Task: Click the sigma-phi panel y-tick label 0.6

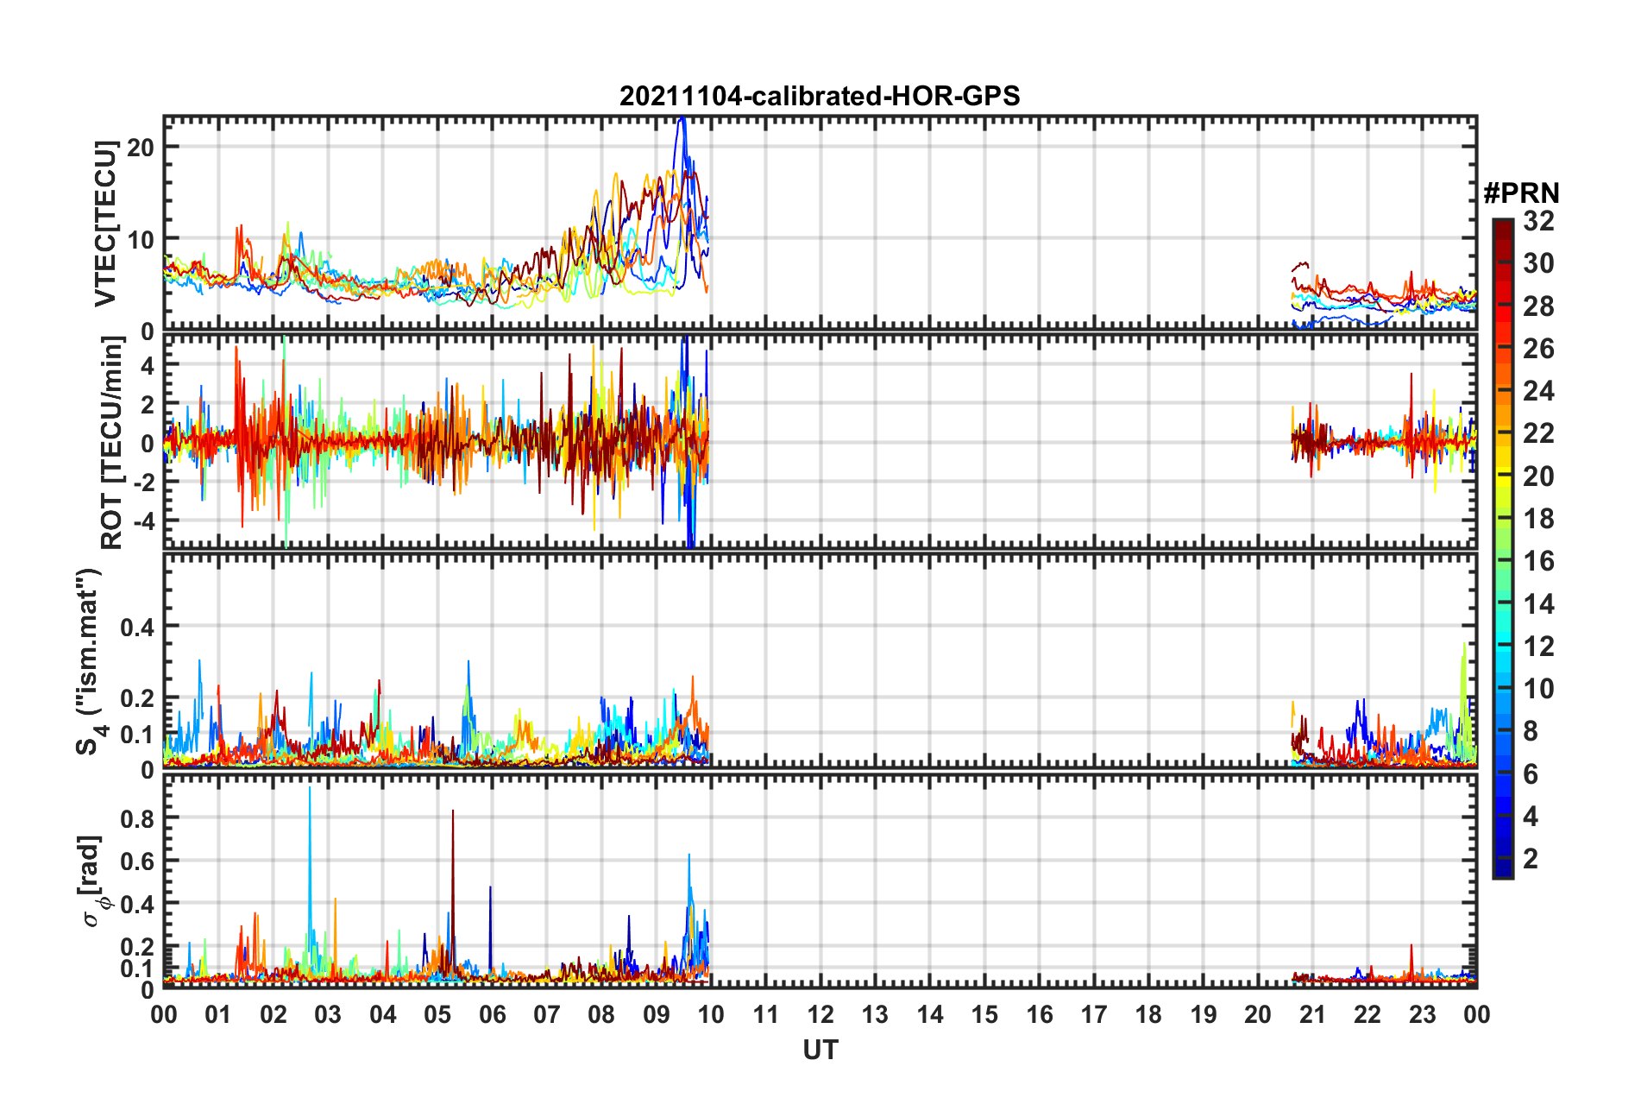Action: click(137, 861)
